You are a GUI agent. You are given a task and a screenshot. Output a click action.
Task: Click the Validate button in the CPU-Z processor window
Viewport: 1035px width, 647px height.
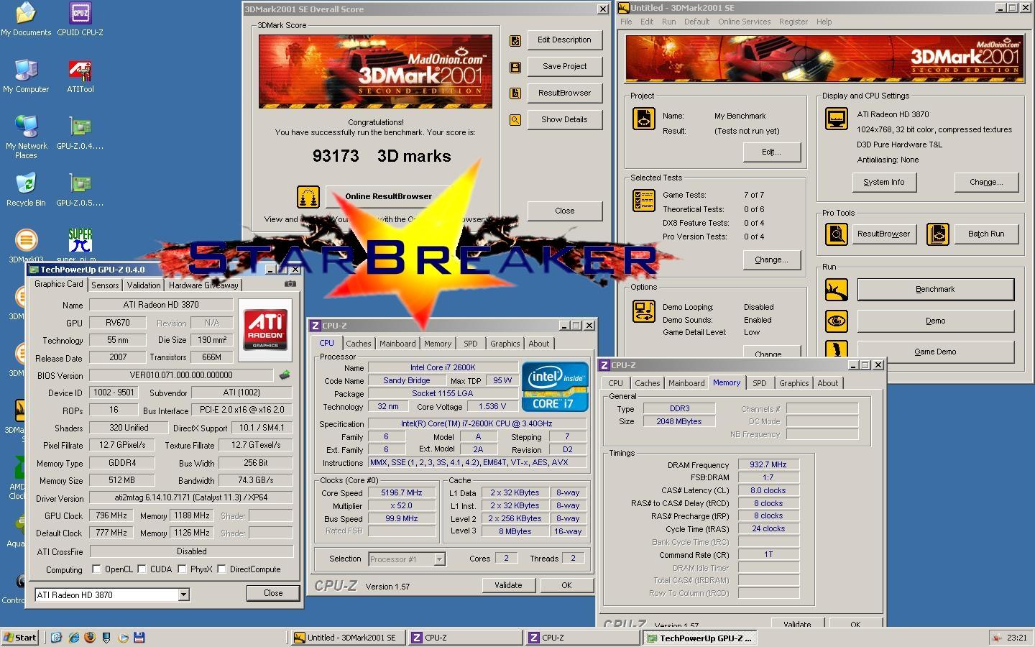tap(508, 585)
